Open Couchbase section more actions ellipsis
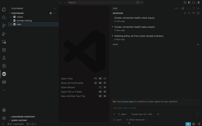The width and height of the screenshot is (202, 126). click(55, 13)
